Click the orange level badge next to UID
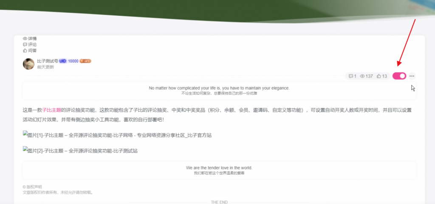The width and height of the screenshot is (435, 204). pos(85,61)
